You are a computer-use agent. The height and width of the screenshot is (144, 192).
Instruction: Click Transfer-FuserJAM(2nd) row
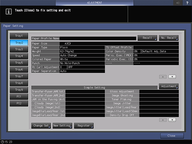68,95
